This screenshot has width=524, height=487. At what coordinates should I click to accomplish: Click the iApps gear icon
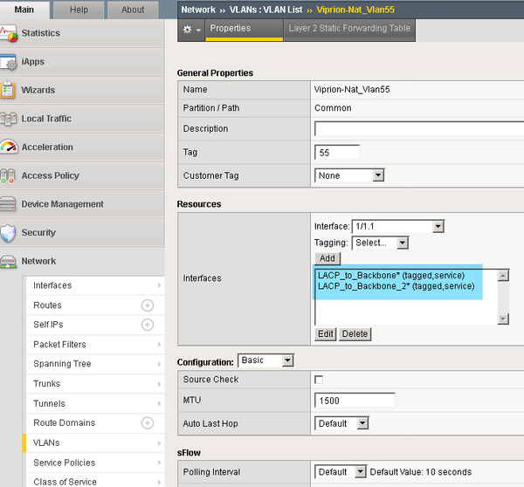(x=9, y=62)
